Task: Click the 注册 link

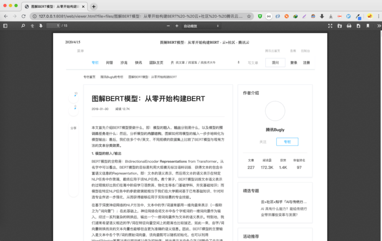Action: [x=306, y=63]
